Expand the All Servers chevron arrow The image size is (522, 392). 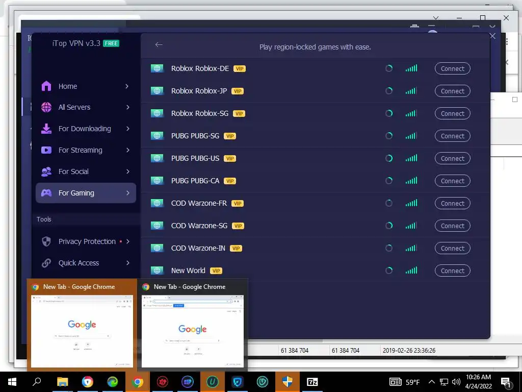coord(128,107)
